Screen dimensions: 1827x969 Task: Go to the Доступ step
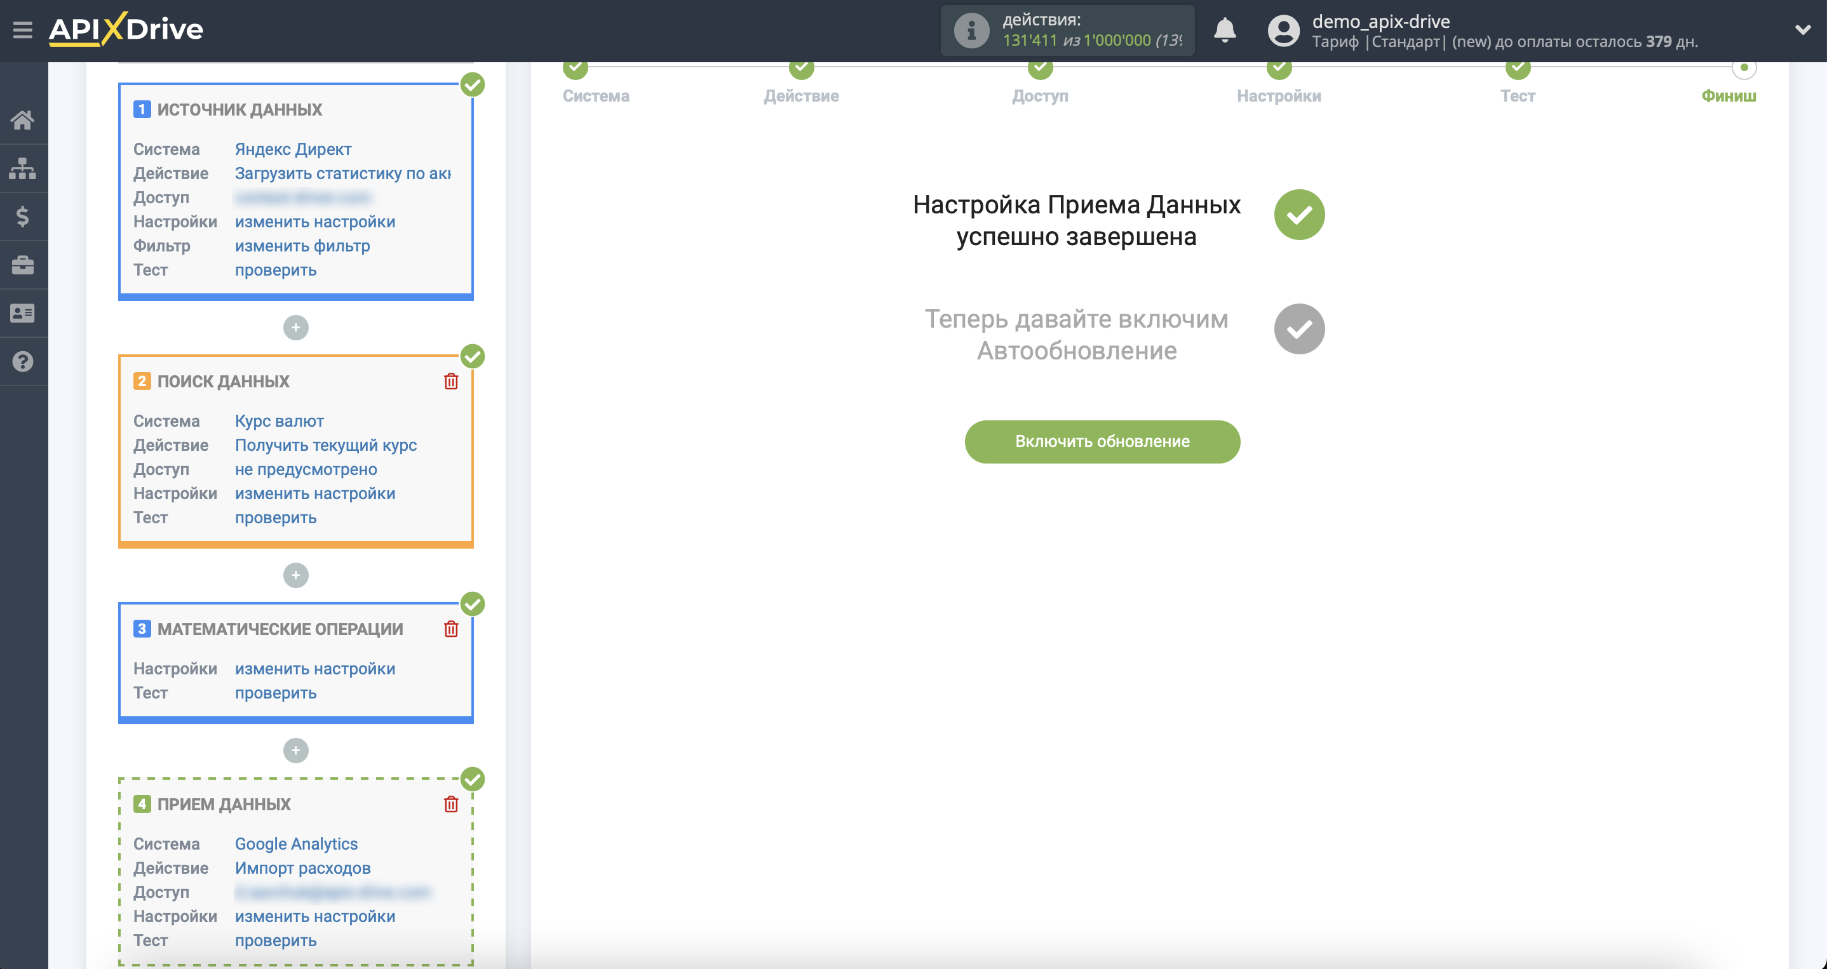[x=1040, y=96]
